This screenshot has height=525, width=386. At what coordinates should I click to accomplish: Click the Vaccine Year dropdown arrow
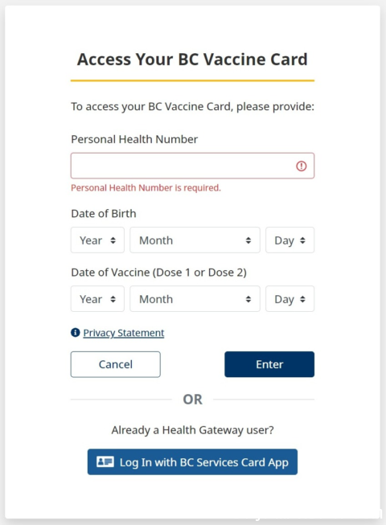tap(113, 299)
